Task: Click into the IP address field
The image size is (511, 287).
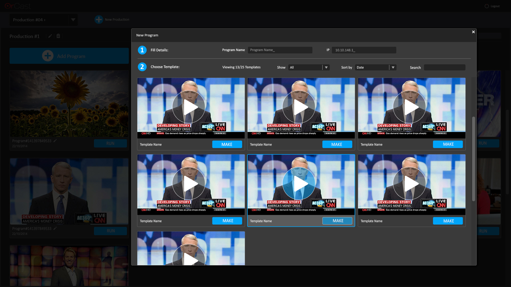Action: pos(364,50)
